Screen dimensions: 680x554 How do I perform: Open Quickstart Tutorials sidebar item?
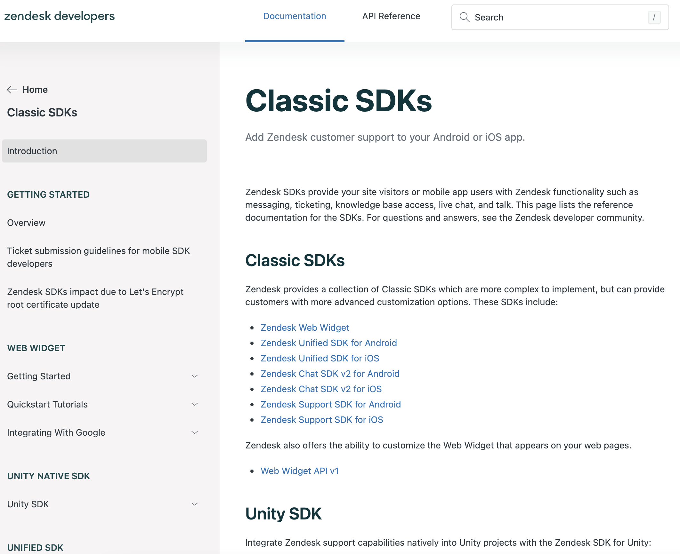click(x=47, y=404)
